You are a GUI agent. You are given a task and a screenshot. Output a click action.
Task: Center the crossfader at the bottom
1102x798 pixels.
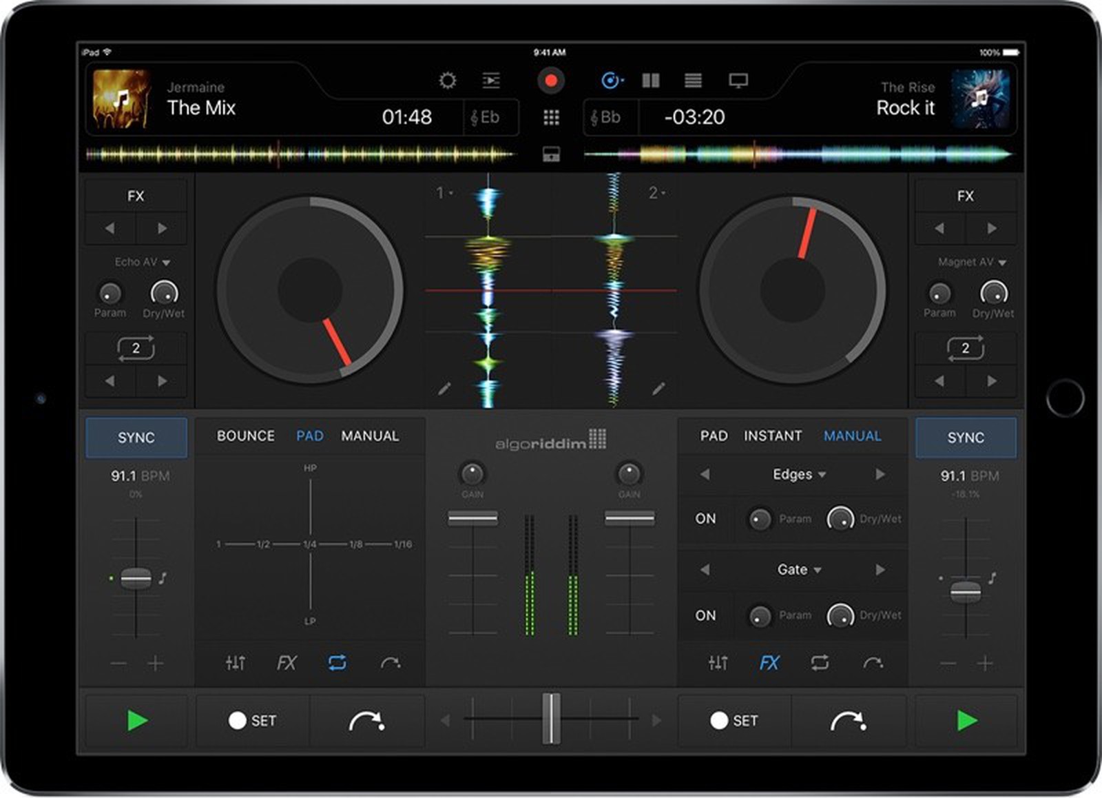pos(550,720)
